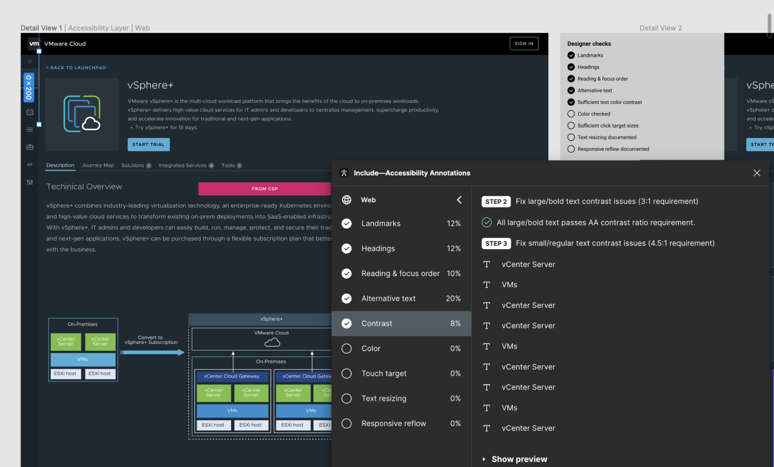Click the VMware vm logo
This screenshot has width=774, height=467.
pos(34,44)
